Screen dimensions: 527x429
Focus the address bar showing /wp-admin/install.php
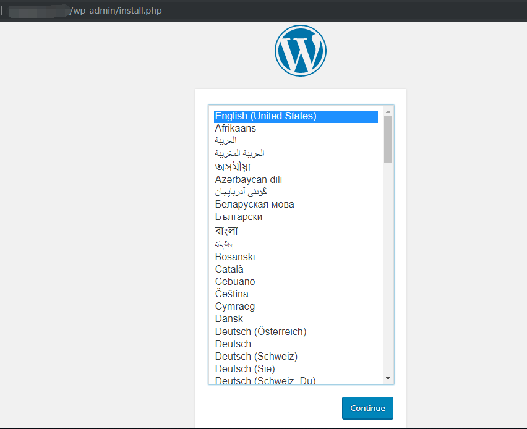(x=116, y=11)
